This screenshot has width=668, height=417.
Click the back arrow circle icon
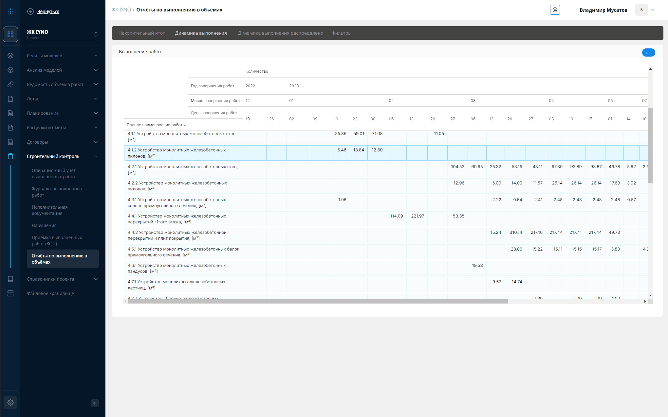30,11
